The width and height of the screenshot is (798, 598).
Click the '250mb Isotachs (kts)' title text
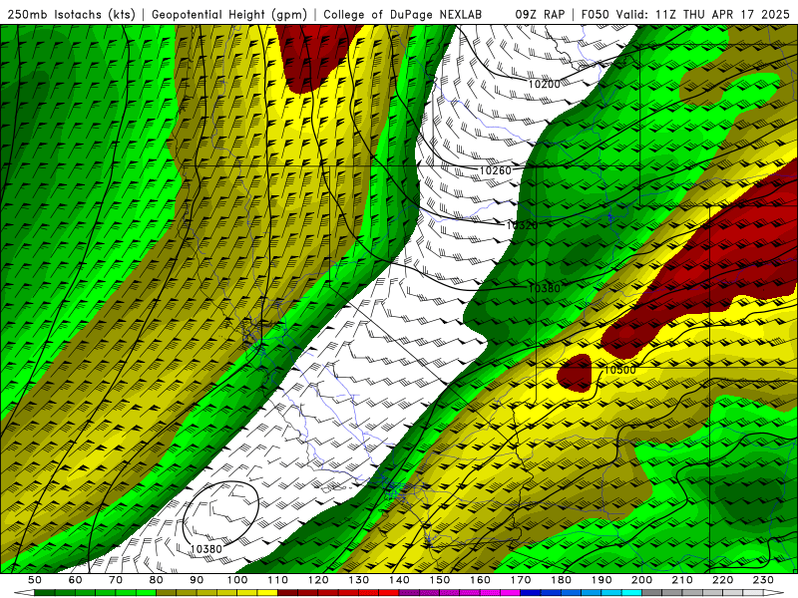click(x=72, y=14)
